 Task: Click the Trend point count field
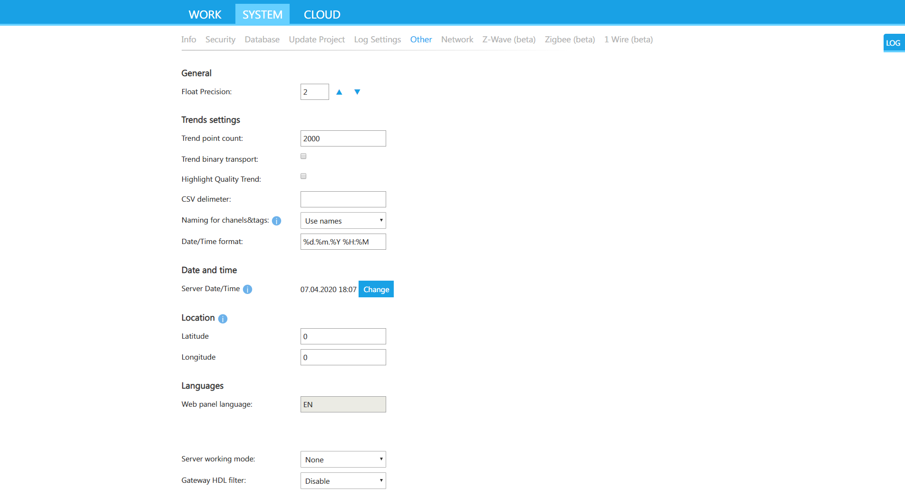[343, 138]
